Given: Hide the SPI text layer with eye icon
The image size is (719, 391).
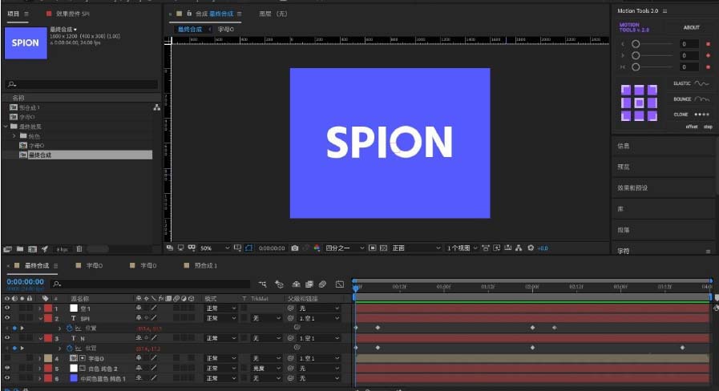Looking at the screenshot, I should 7,318.
